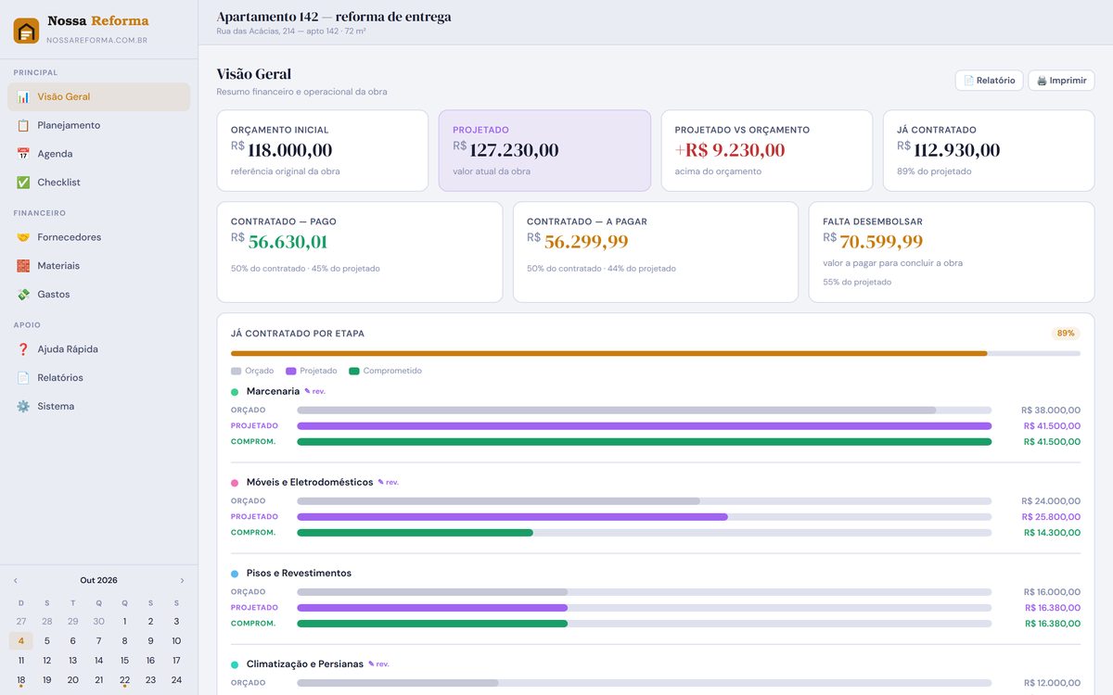This screenshot has height=695, width=1113.
Task: Click the Fornecedores handshake icon
Action: coord(23,237)
